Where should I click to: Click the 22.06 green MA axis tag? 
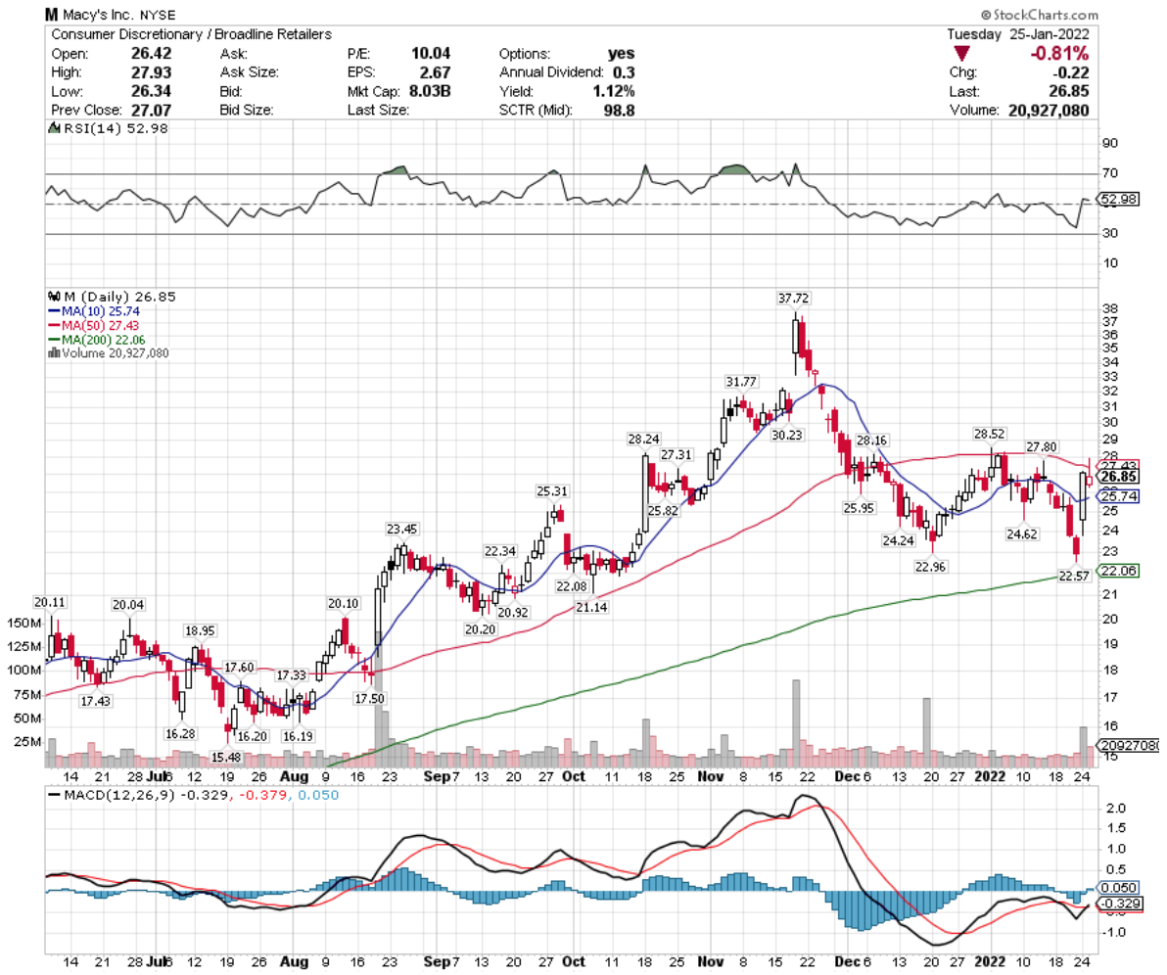point(1119,571)
